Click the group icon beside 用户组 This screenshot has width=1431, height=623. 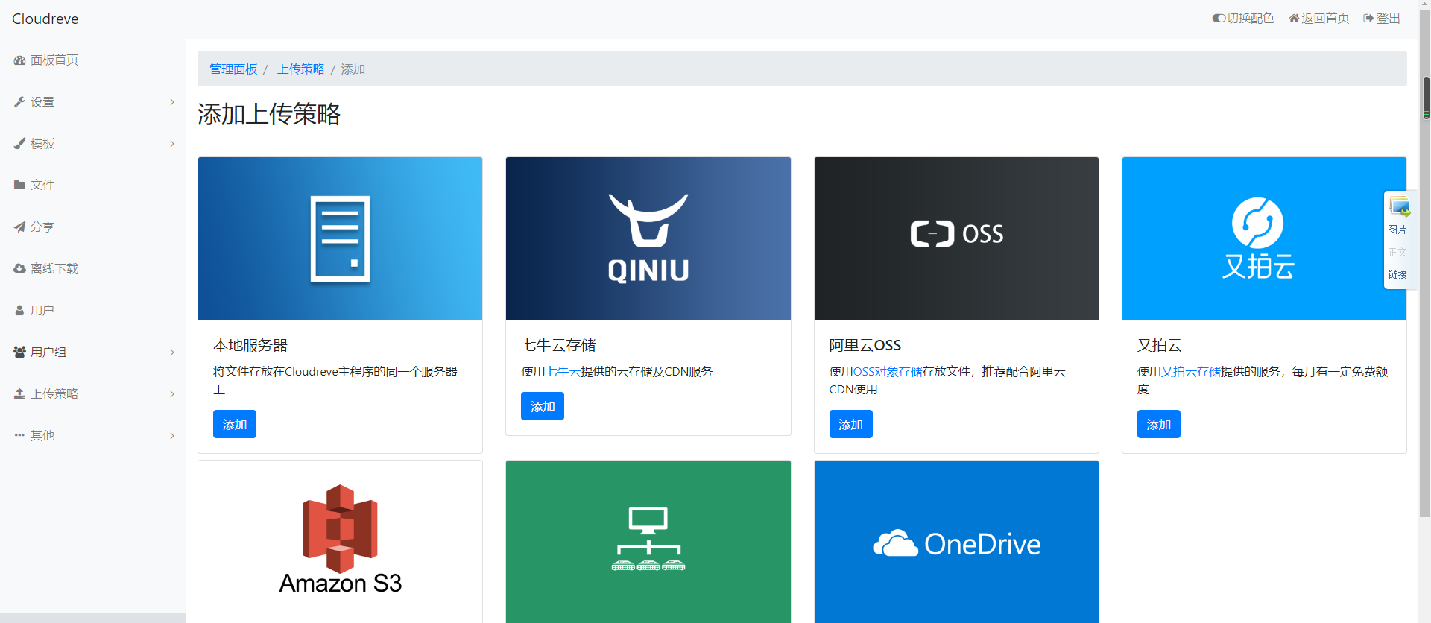[x=19, y=352]
